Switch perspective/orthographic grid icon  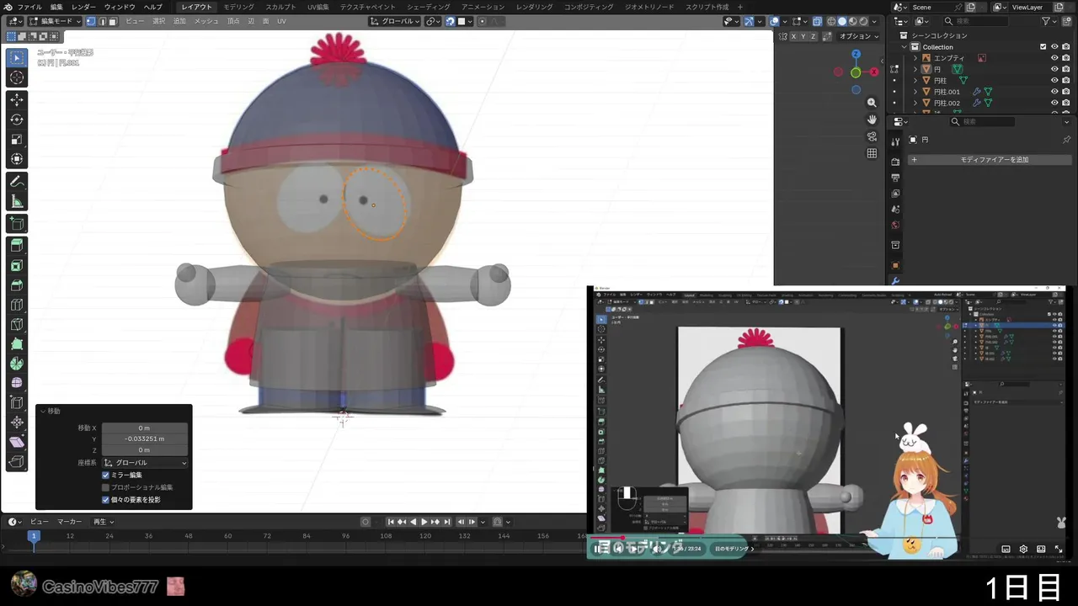(872, 153)
